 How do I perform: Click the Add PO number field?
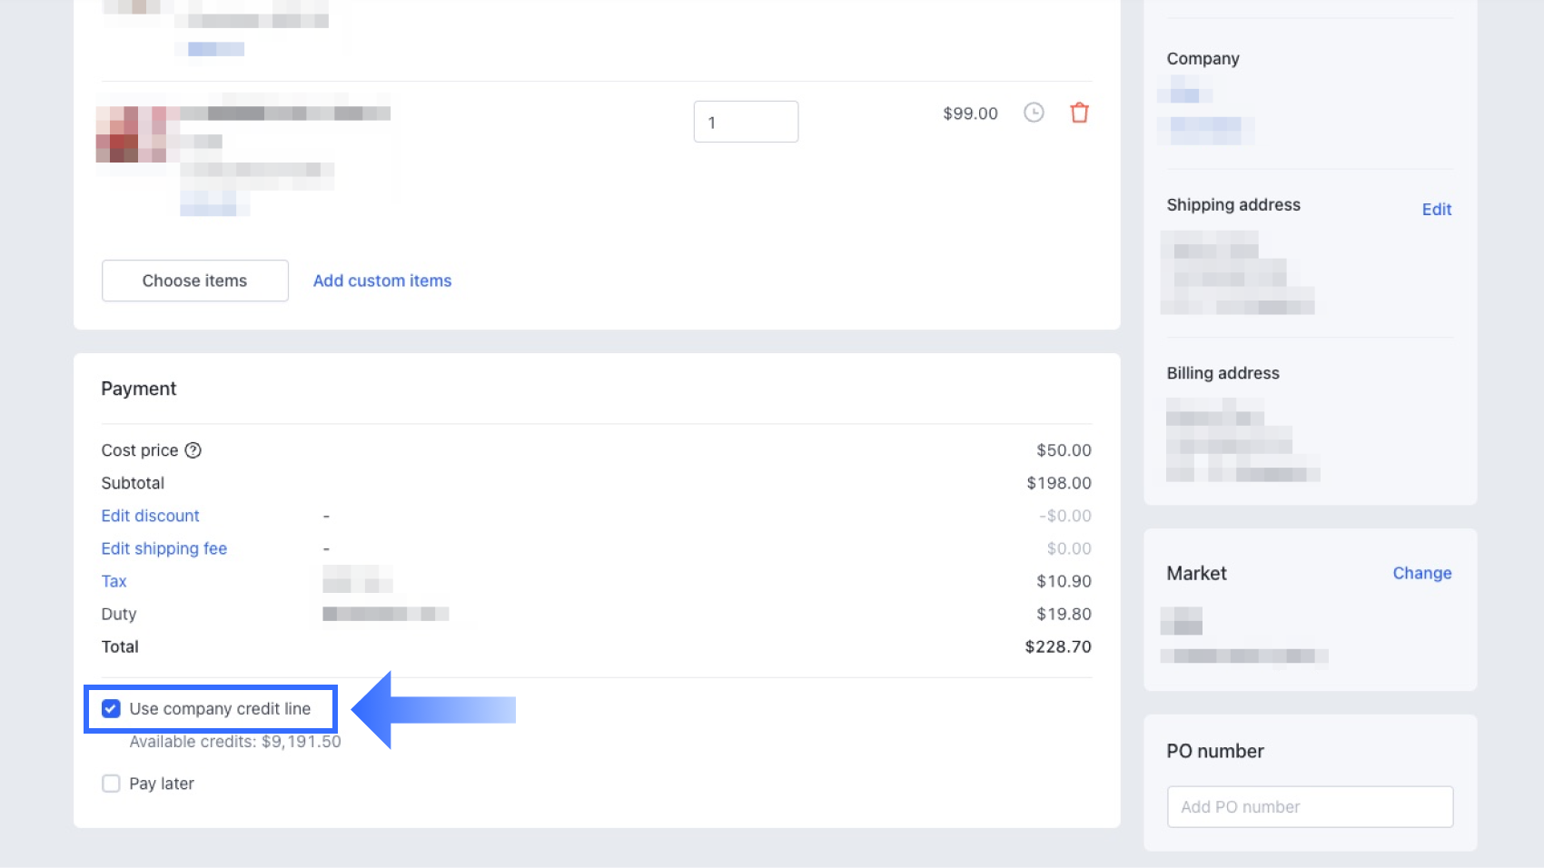1311,806
